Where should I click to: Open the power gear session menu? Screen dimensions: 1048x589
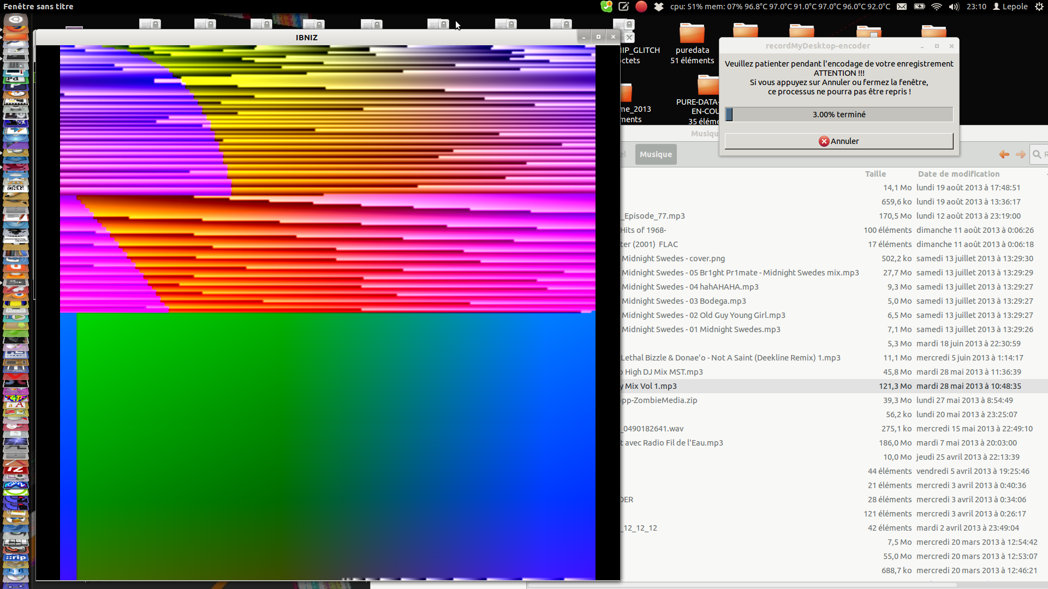[x=1039, y=7]
